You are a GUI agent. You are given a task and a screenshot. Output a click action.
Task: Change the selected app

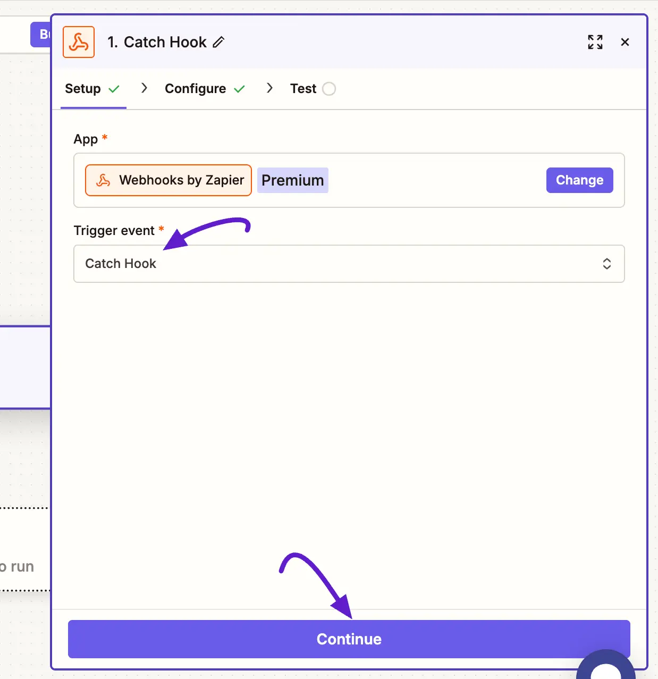579,180
